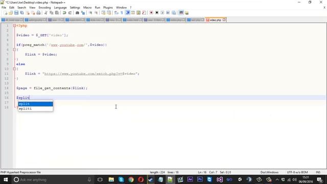The image size is (327, 184).
Task: Open Skype from the taskbar
Action: (x=121, y=179)
